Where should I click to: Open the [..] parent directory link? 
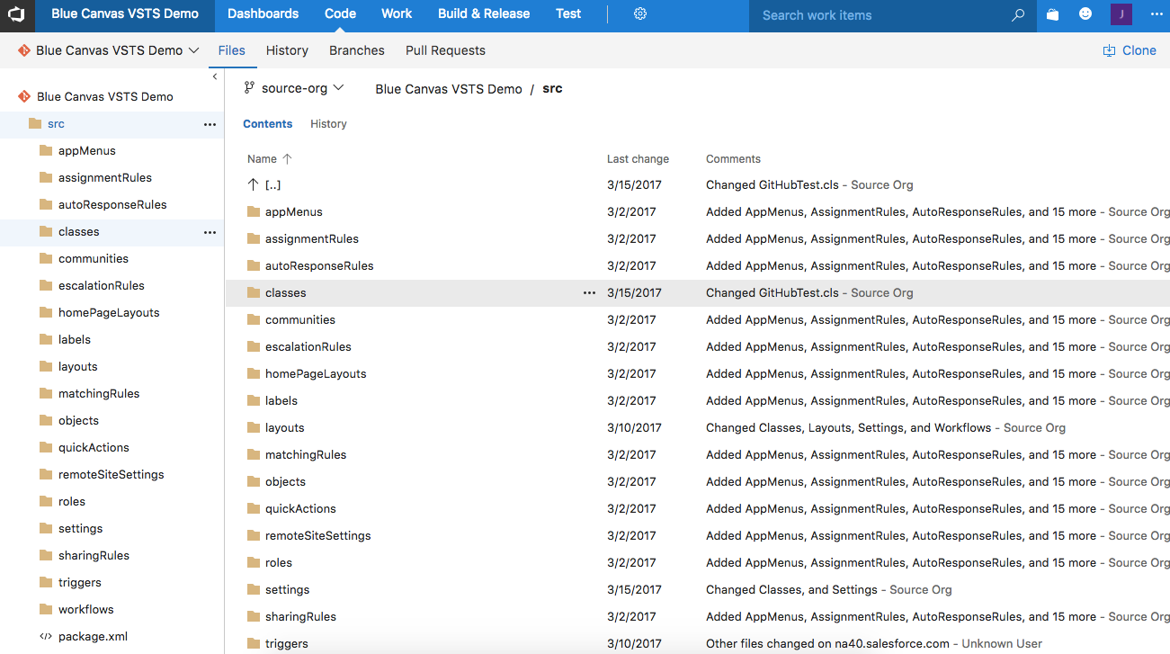273,185
